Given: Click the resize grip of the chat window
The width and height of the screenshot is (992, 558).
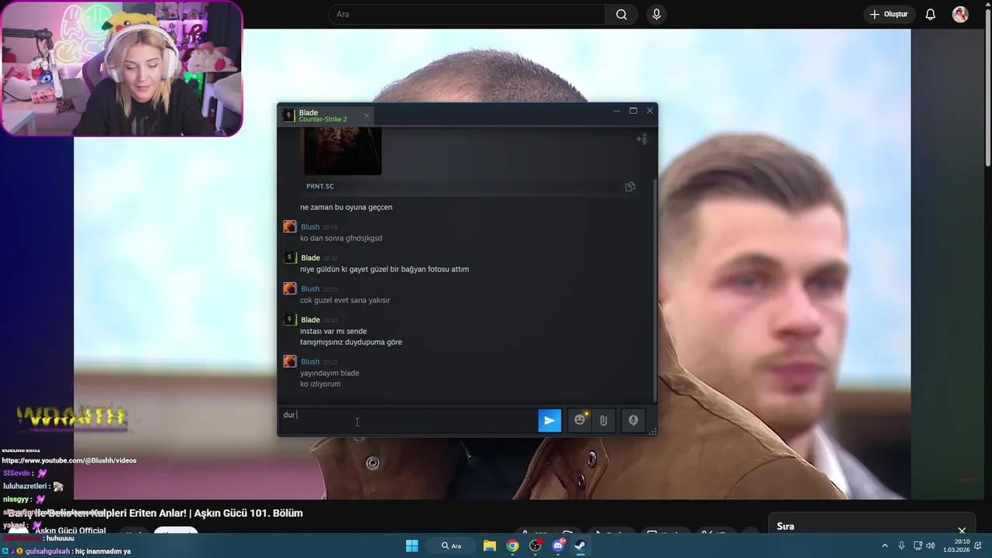Looking at the screenshot, I should 653,432.
